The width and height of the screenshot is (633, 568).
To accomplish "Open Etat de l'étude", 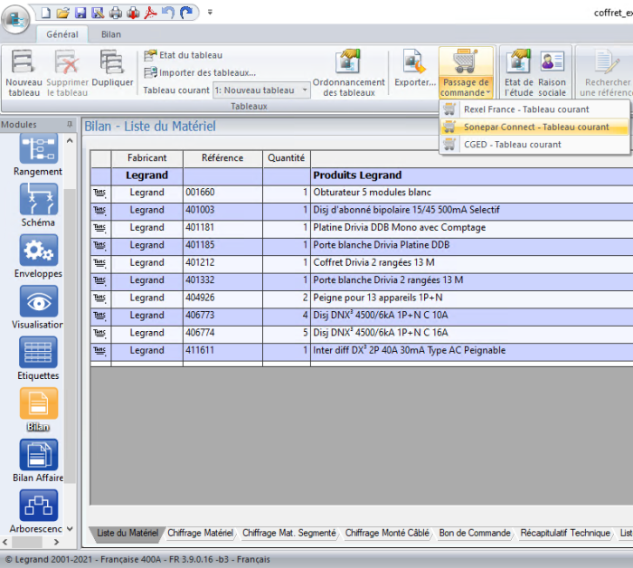I will point(519,73).
